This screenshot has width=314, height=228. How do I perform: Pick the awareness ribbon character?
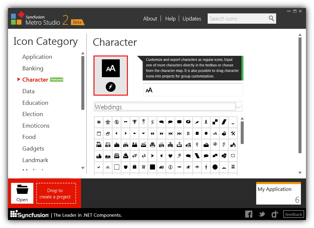[x=206, y=122]
